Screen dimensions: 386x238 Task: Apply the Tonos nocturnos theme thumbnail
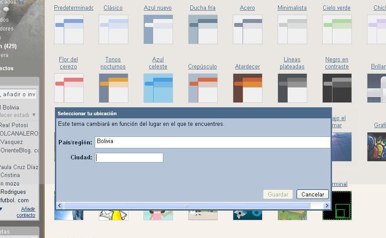(x=113, y=88)
